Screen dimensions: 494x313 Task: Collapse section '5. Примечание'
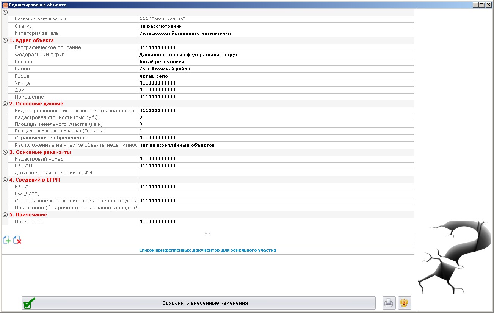pyautogui.click(x=5, y=214)
